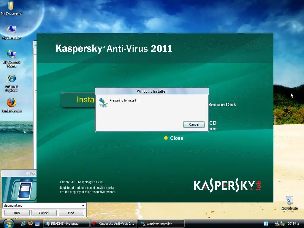The width and height of the screenshot is (304, 228).
Task: Cancel the Windows Installer dialog
Action: coord(194,124)
